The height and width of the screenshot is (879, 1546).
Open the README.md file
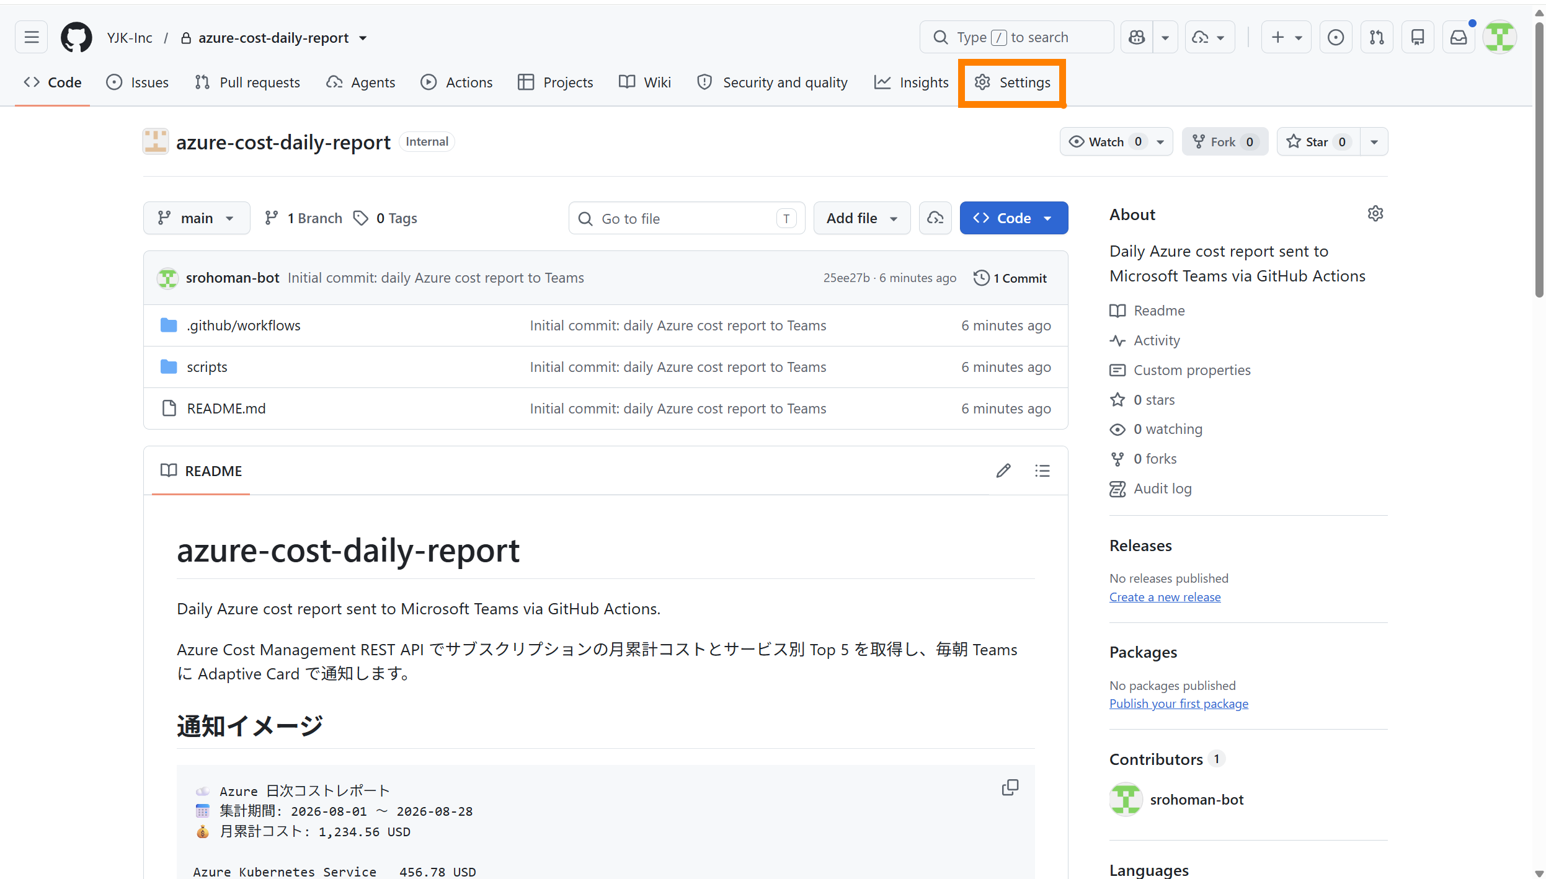pyautogui.click(x=226, y=409)
